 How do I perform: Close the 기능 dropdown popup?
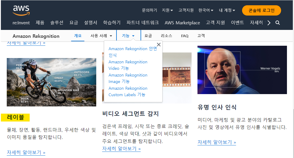(159, 45)
